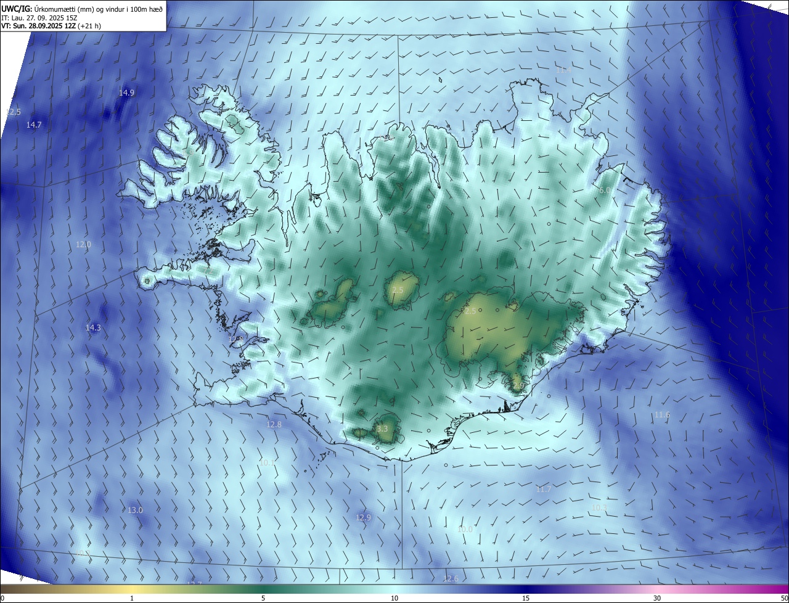This screenshot has height=603, width=789.
Task: Click the 12.0 value label
Action: click(x=83, y=244)
